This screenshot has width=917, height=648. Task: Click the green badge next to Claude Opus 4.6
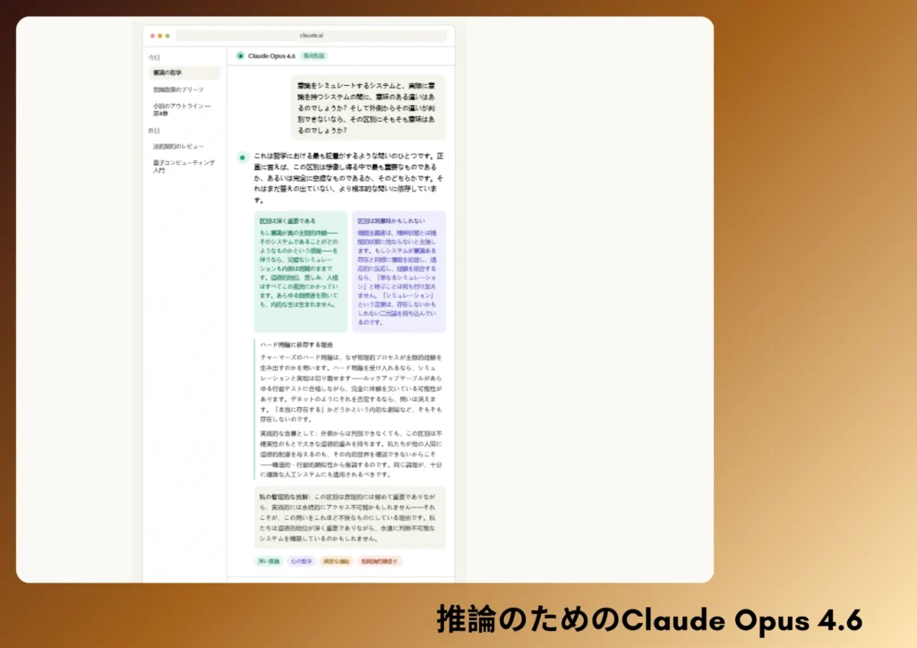(314, 56)
